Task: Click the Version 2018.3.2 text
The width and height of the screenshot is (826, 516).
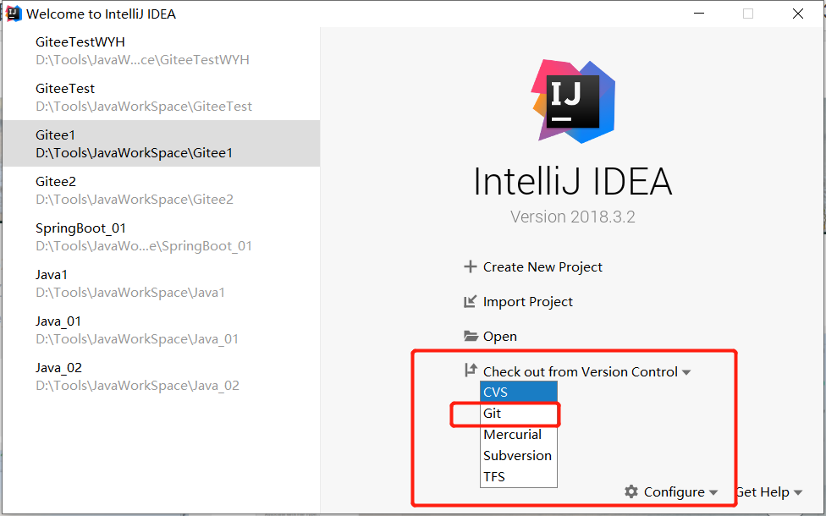Action: [573, 217]
